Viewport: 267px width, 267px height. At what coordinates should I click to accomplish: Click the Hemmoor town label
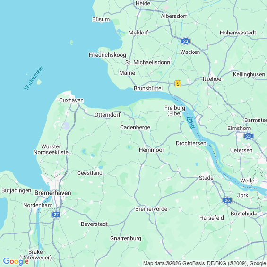click(x=152, y=150)
